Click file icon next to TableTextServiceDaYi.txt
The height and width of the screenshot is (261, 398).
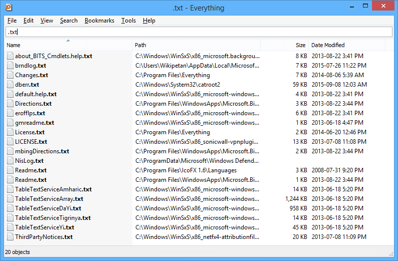[x=10, y=208]
